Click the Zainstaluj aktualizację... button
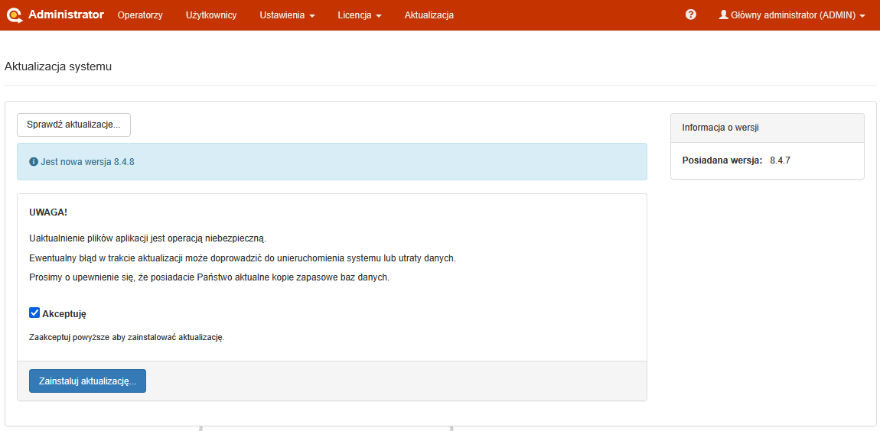This screenshot has width=880, height=431. [x=87, y=381]
